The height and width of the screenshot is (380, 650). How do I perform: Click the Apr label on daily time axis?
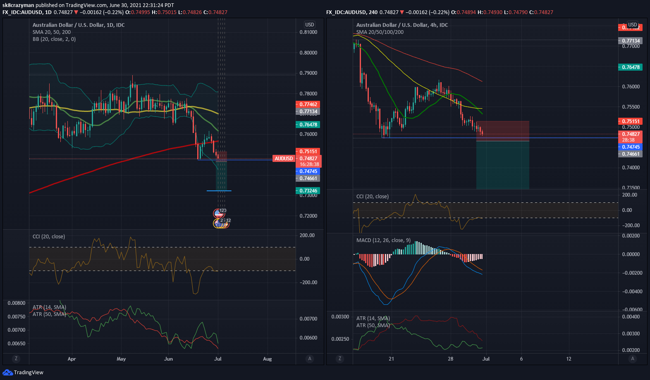point(72,359)
